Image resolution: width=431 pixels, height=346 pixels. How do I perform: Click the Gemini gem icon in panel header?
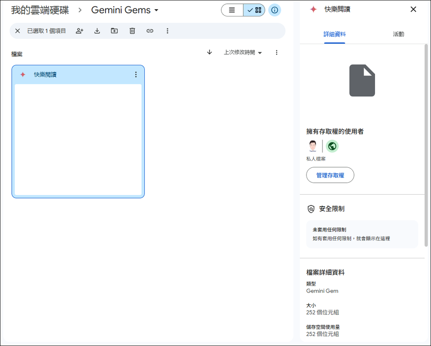pyautogui.click(x=313, y=9)
